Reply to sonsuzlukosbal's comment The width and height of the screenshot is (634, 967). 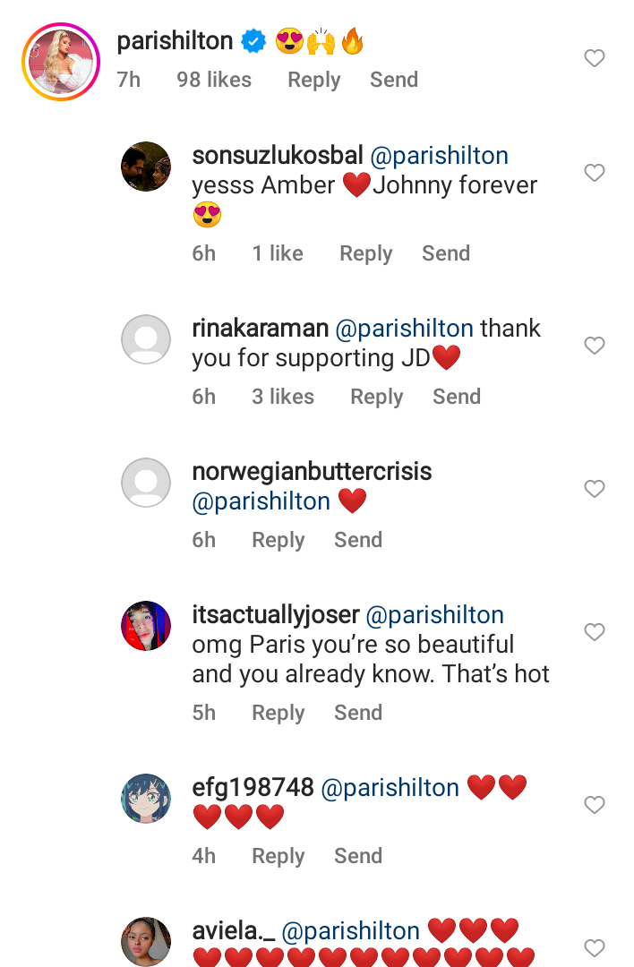pos(365,253)
